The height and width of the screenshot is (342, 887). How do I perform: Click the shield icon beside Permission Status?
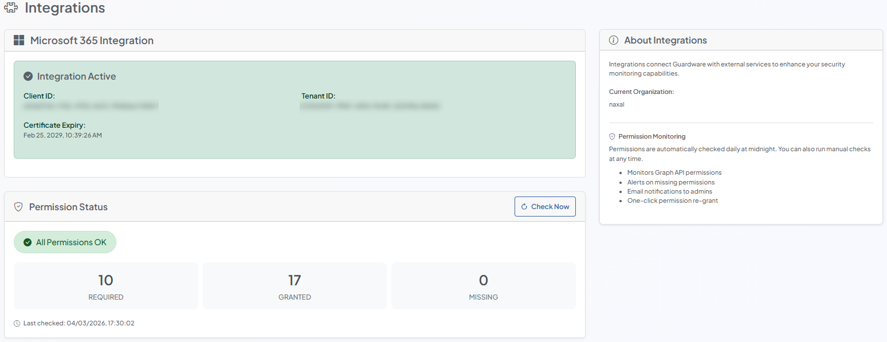click(x=18, y=207)
